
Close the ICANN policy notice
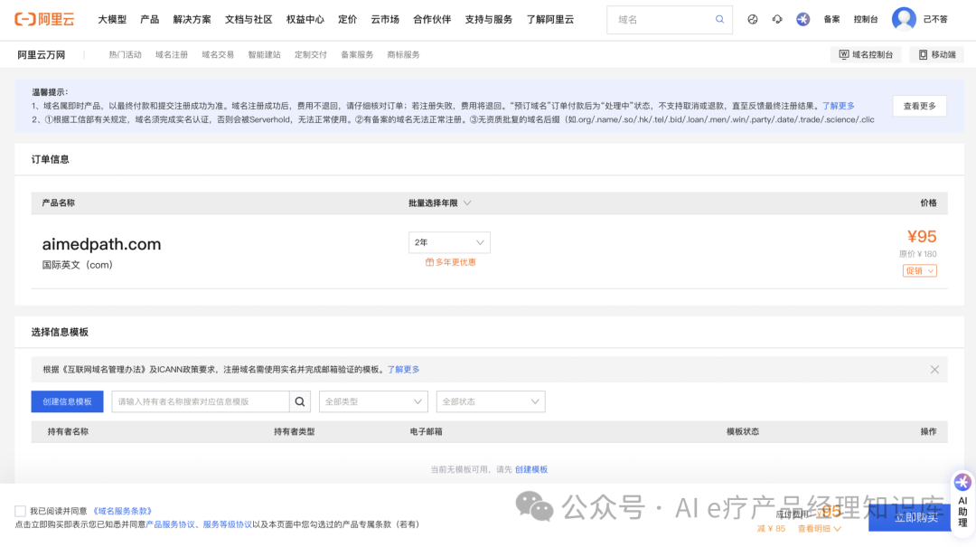coord(934,370)
